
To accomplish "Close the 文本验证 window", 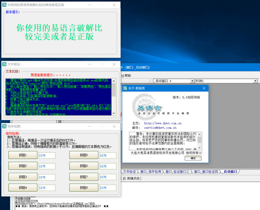I will pos(114,65).
